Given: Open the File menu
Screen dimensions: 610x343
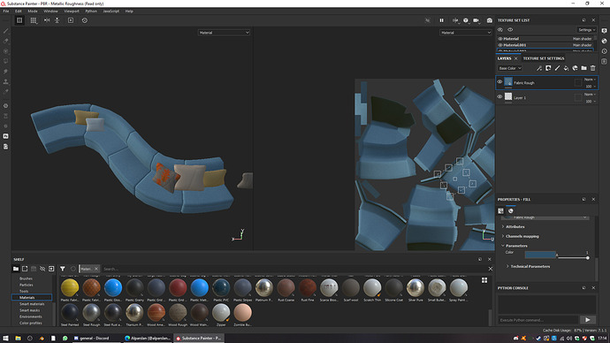Looking at the screenshot, I should tap(6, 11).
